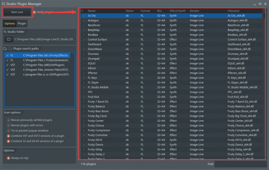Select the FPC plugin row
This screenshot has width=269, height=170.
pos(172,92)
